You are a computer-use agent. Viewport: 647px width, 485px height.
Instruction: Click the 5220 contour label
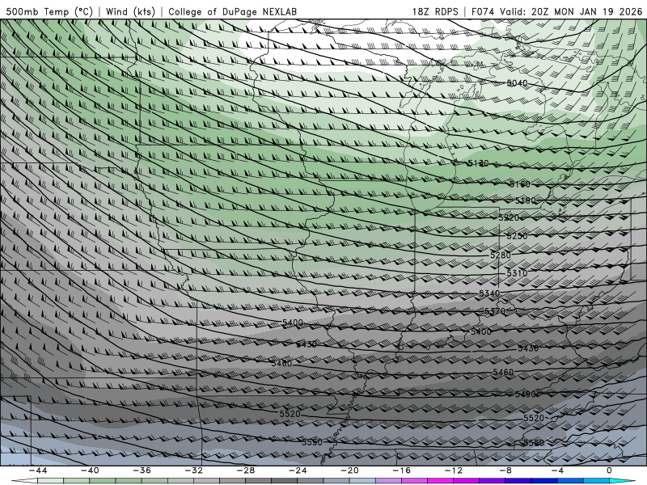(509, 217)
